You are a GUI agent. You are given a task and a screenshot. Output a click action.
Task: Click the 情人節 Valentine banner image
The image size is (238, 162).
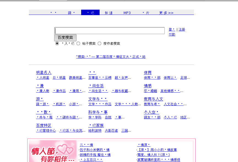click(53, 151)
